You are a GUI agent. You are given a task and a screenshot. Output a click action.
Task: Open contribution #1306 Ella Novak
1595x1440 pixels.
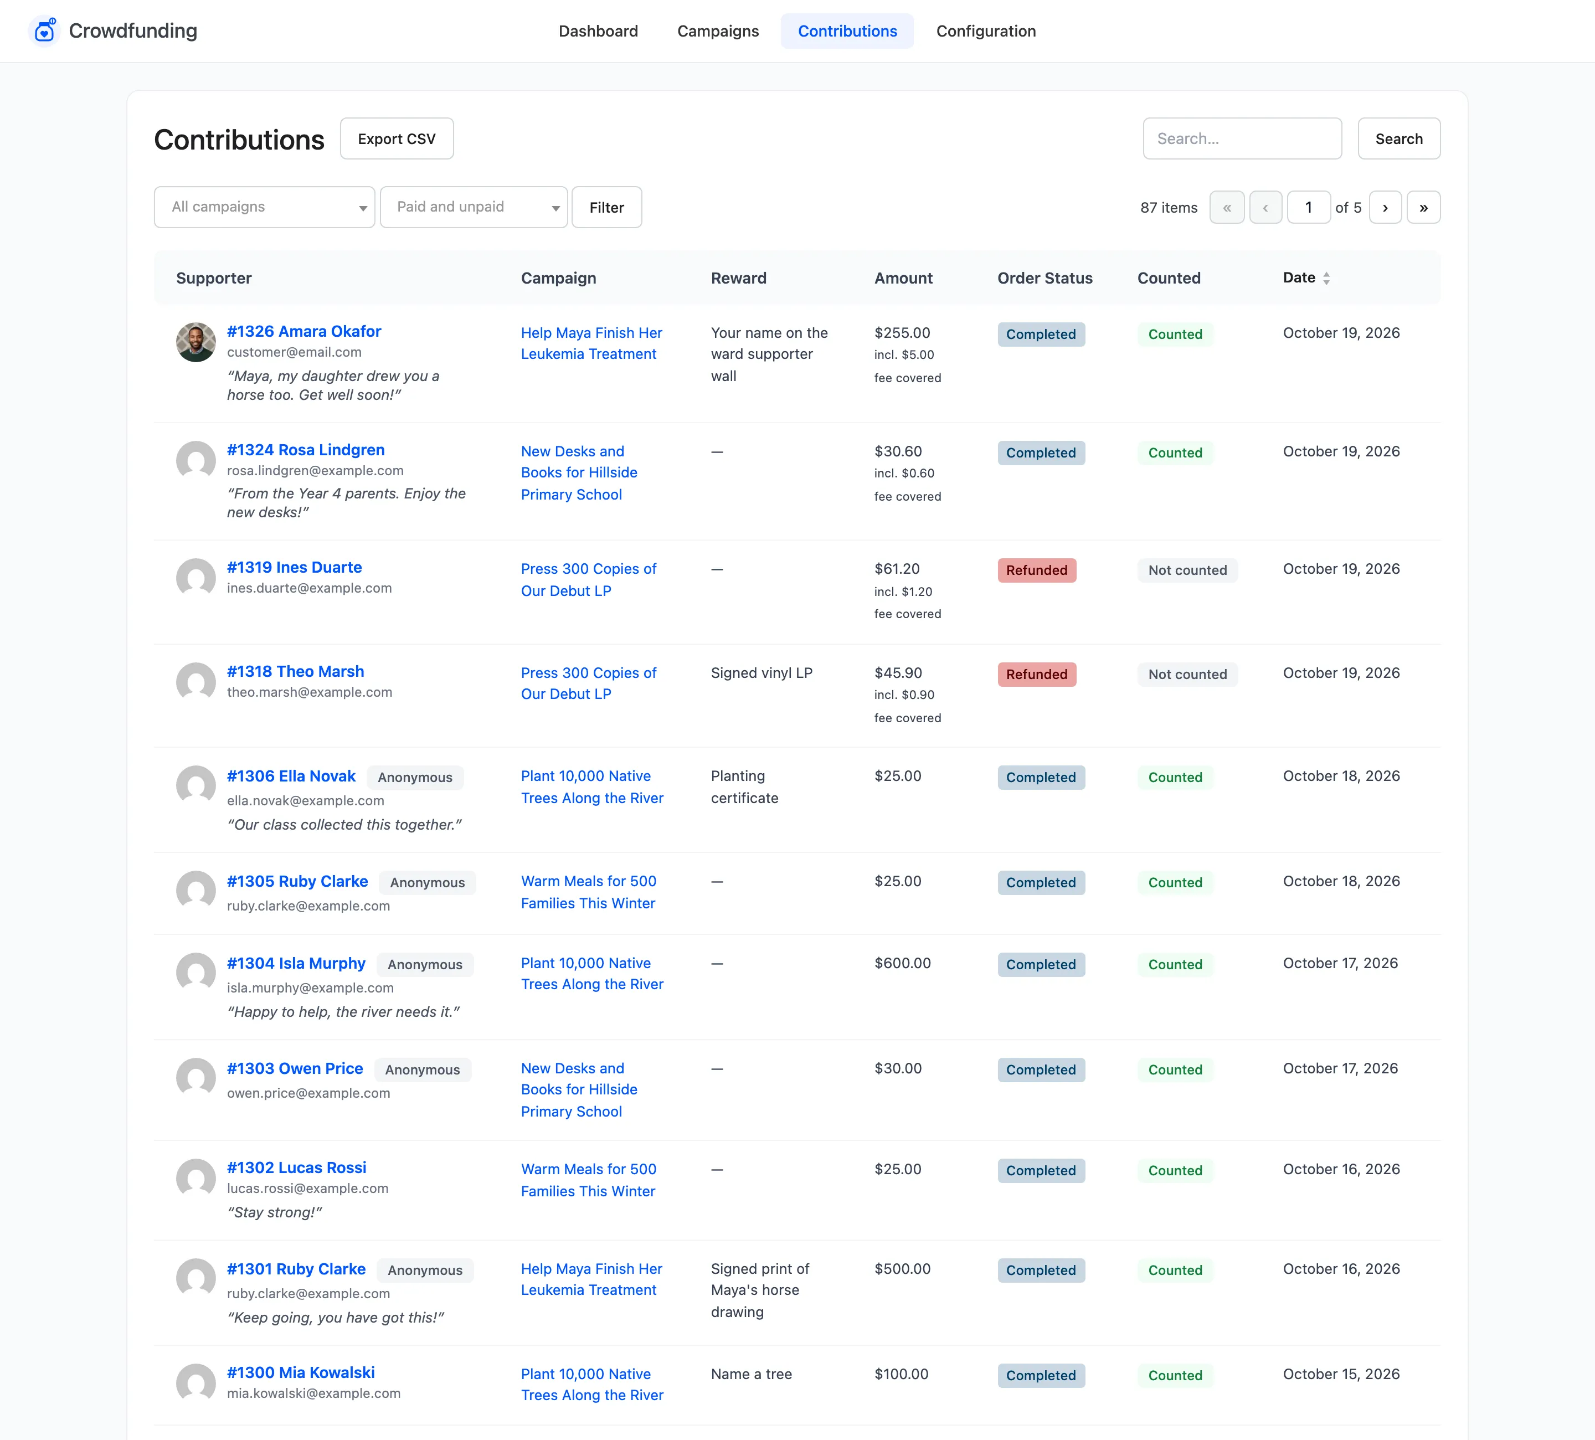[291, 776]
